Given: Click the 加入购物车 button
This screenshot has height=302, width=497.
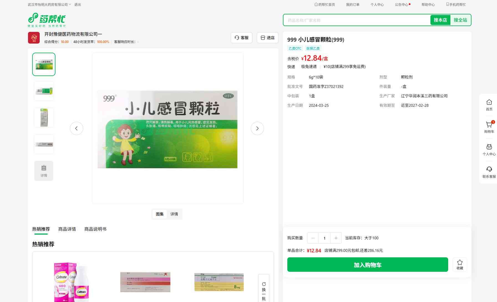Looking at the screenshot, I should pos(367,265).
